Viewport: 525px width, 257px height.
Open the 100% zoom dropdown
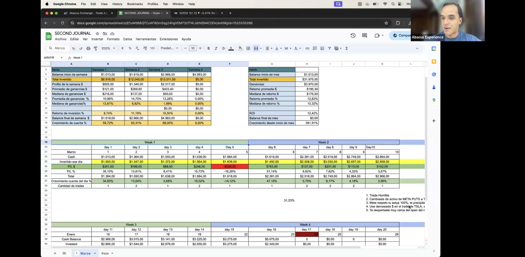pyautogui.click(x=108, y=48)
